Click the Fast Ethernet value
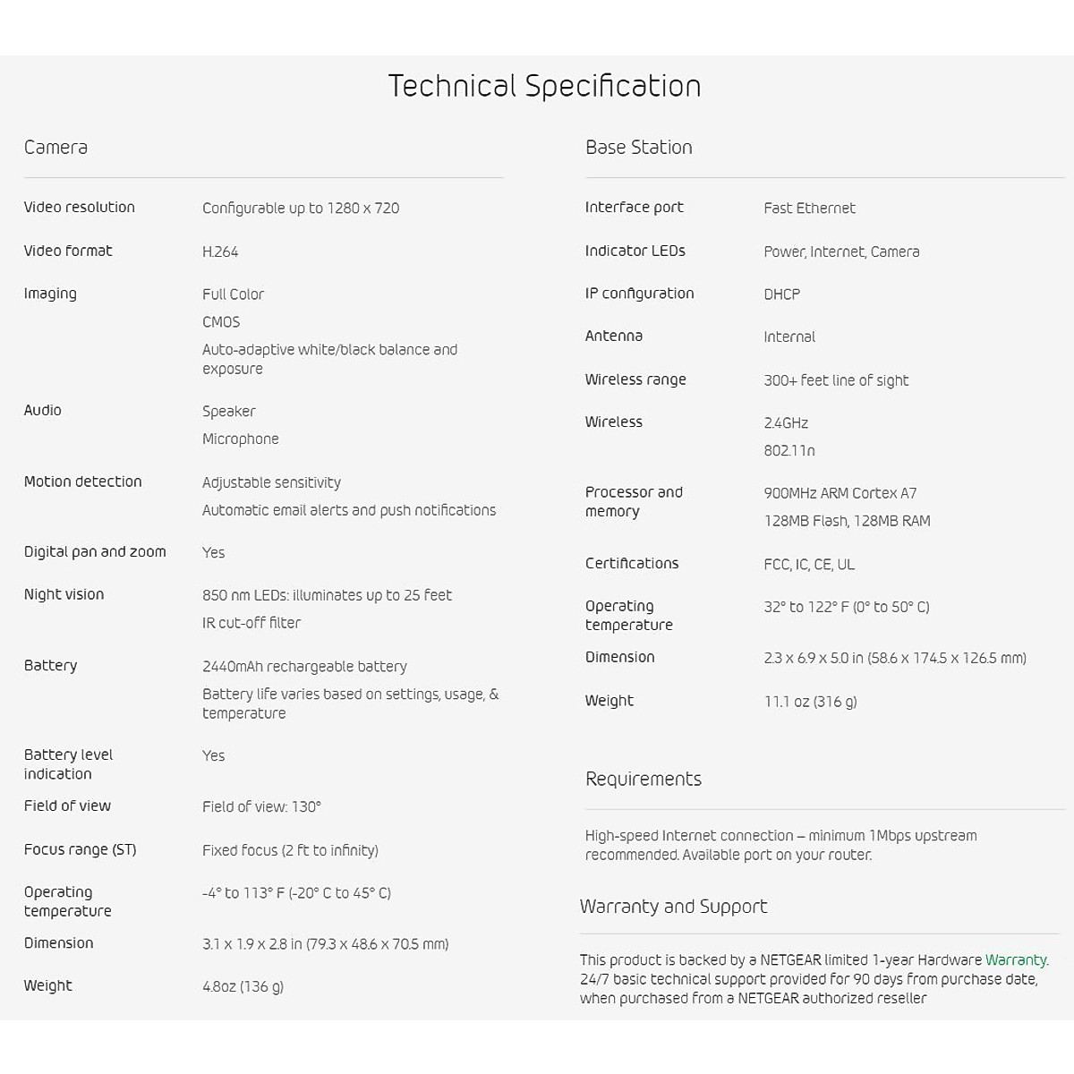This screenshot has width=1074, height=1074. coord(809,208)
